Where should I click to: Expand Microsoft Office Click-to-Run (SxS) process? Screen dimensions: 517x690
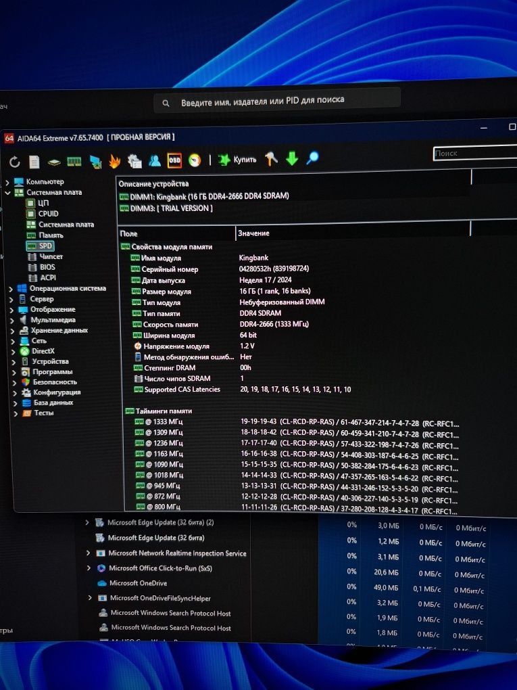coord(89,568)
